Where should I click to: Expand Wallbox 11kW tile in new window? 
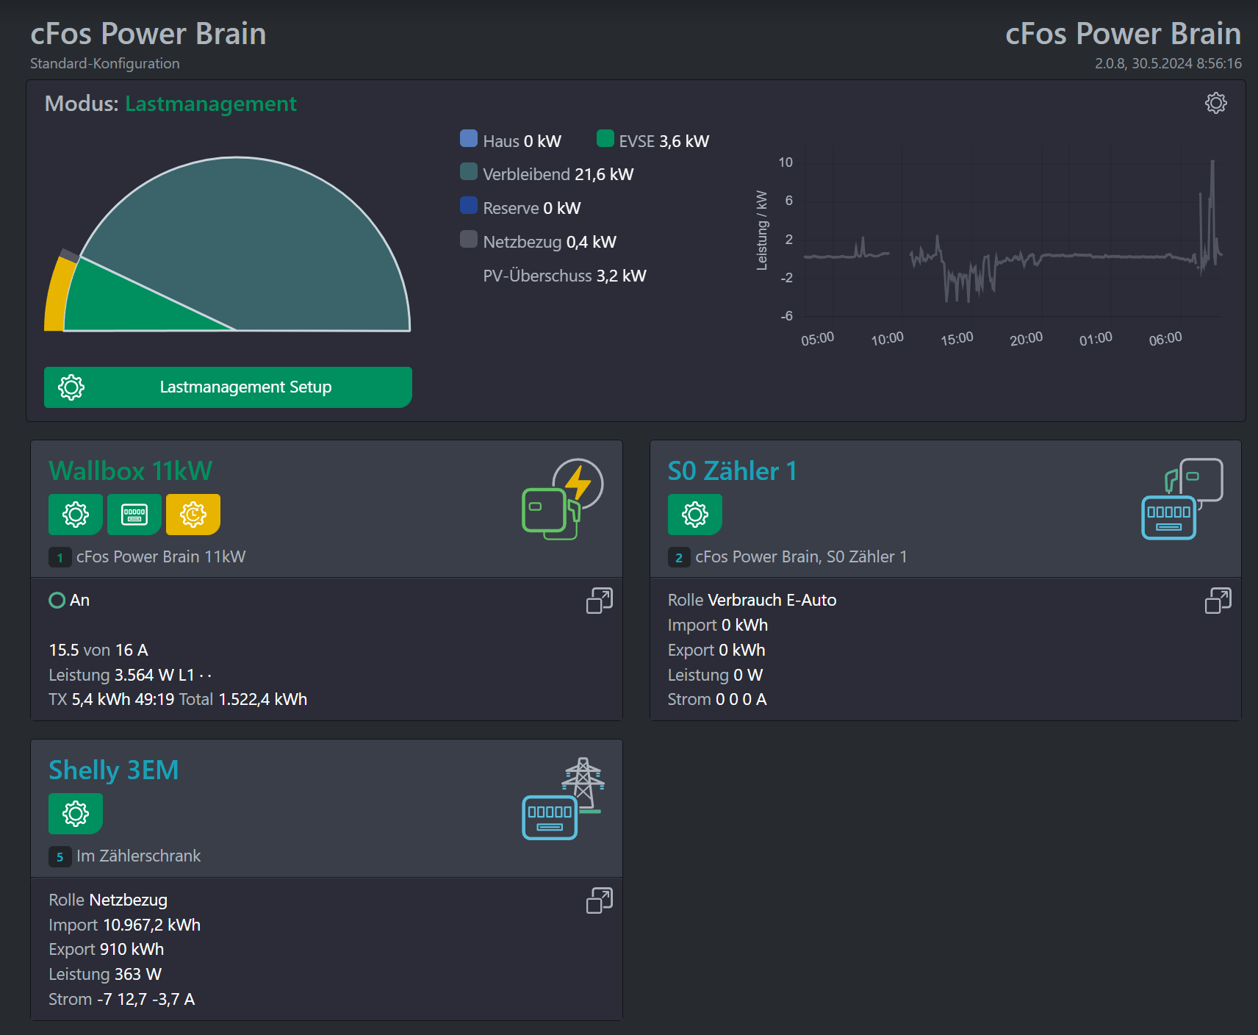(600, 601)
